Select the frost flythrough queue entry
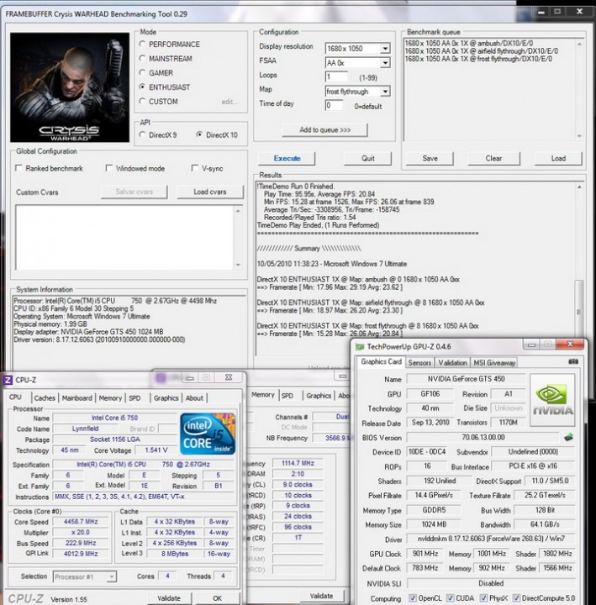This screenshot has width=596, height=605. (478, 59)
